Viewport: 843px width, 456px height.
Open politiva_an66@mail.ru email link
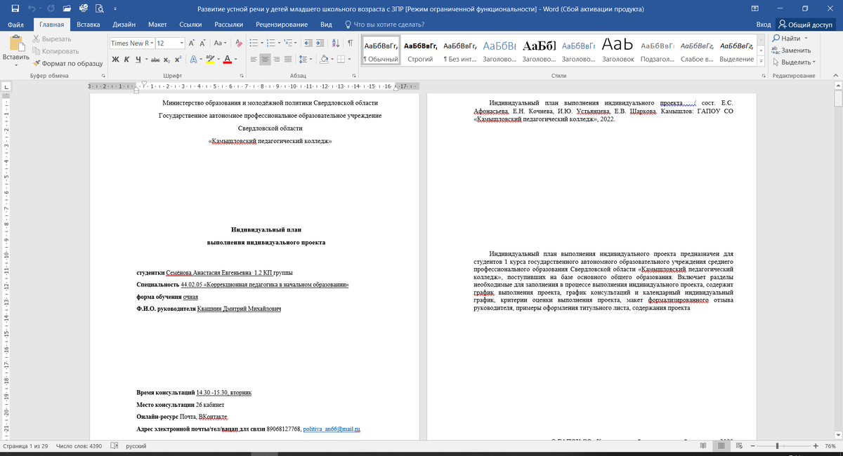click(x=331, y=429)
